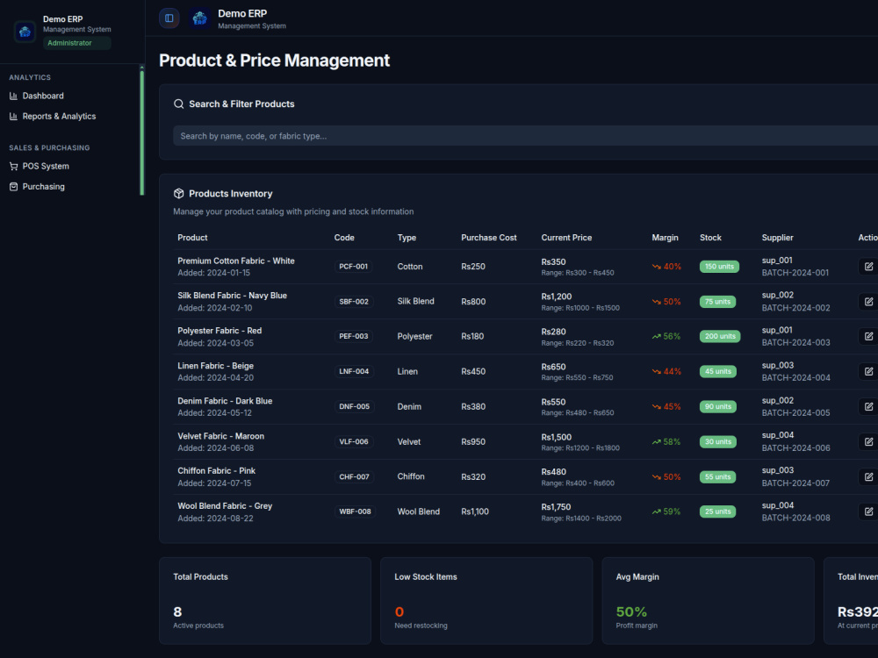Click the 40% margin indicator

[666, 267]
